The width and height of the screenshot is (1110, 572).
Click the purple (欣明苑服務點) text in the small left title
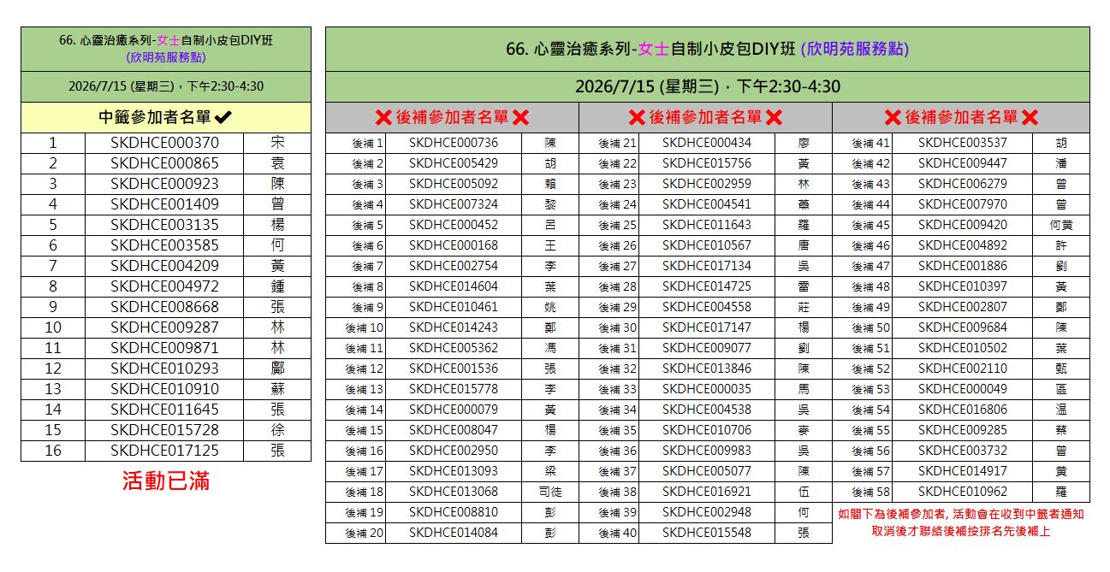pos(165,58)
